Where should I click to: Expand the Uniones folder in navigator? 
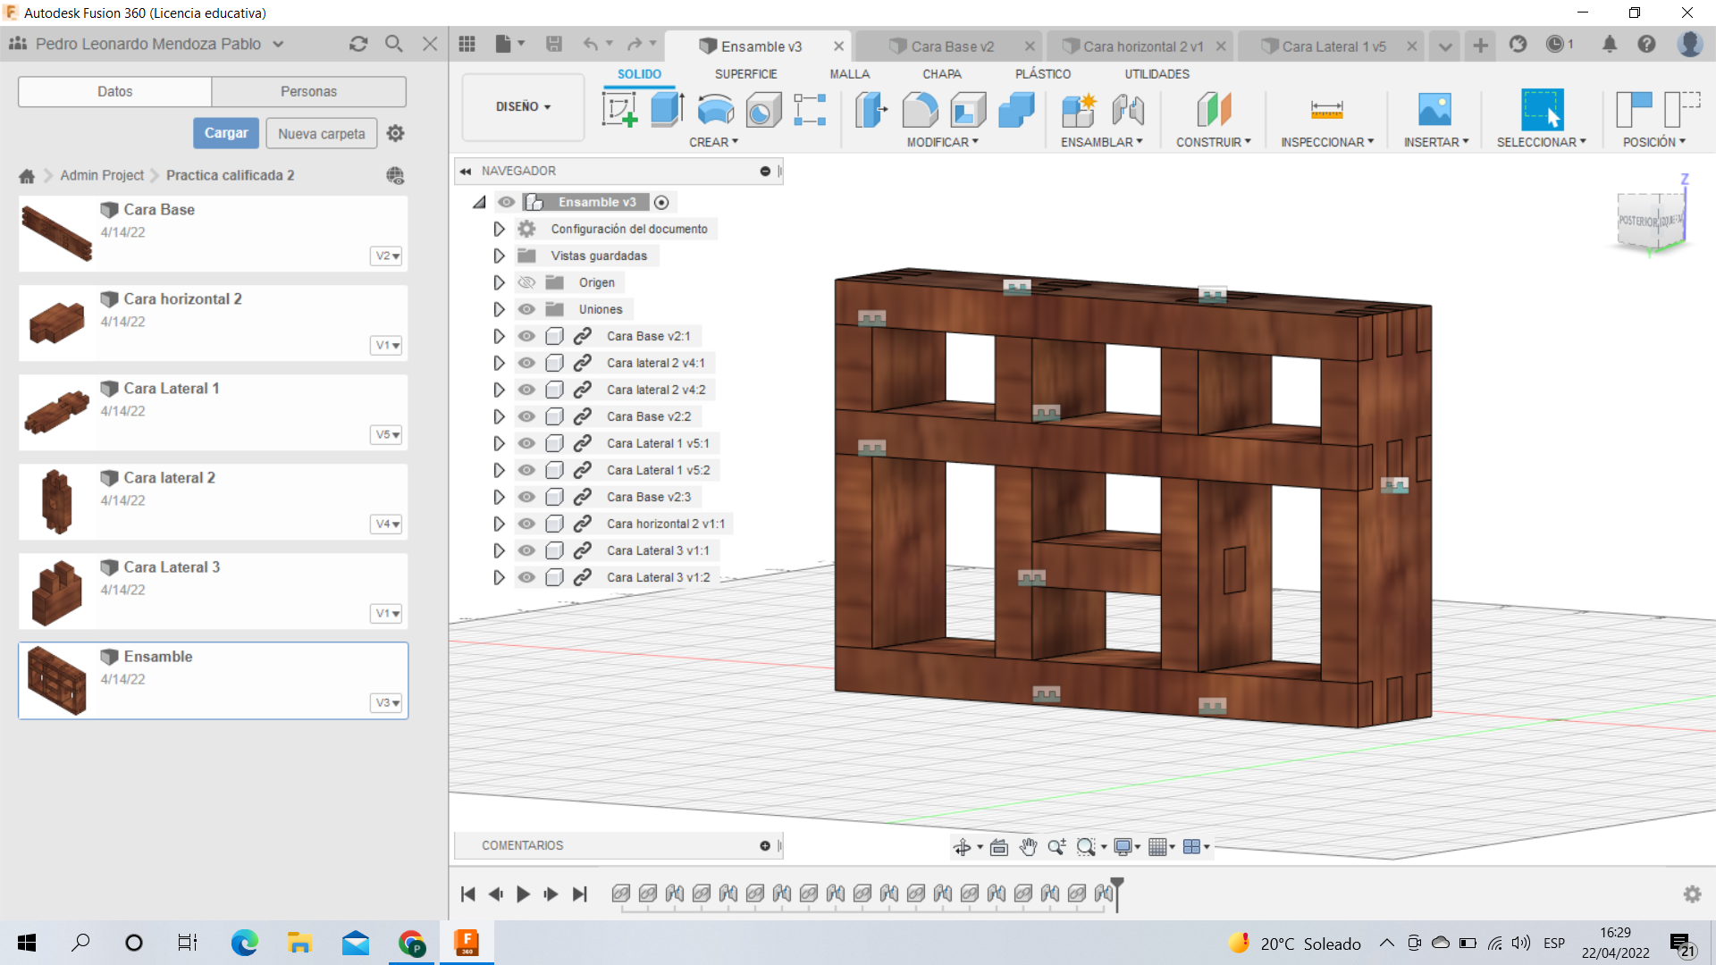pos(499,309)
